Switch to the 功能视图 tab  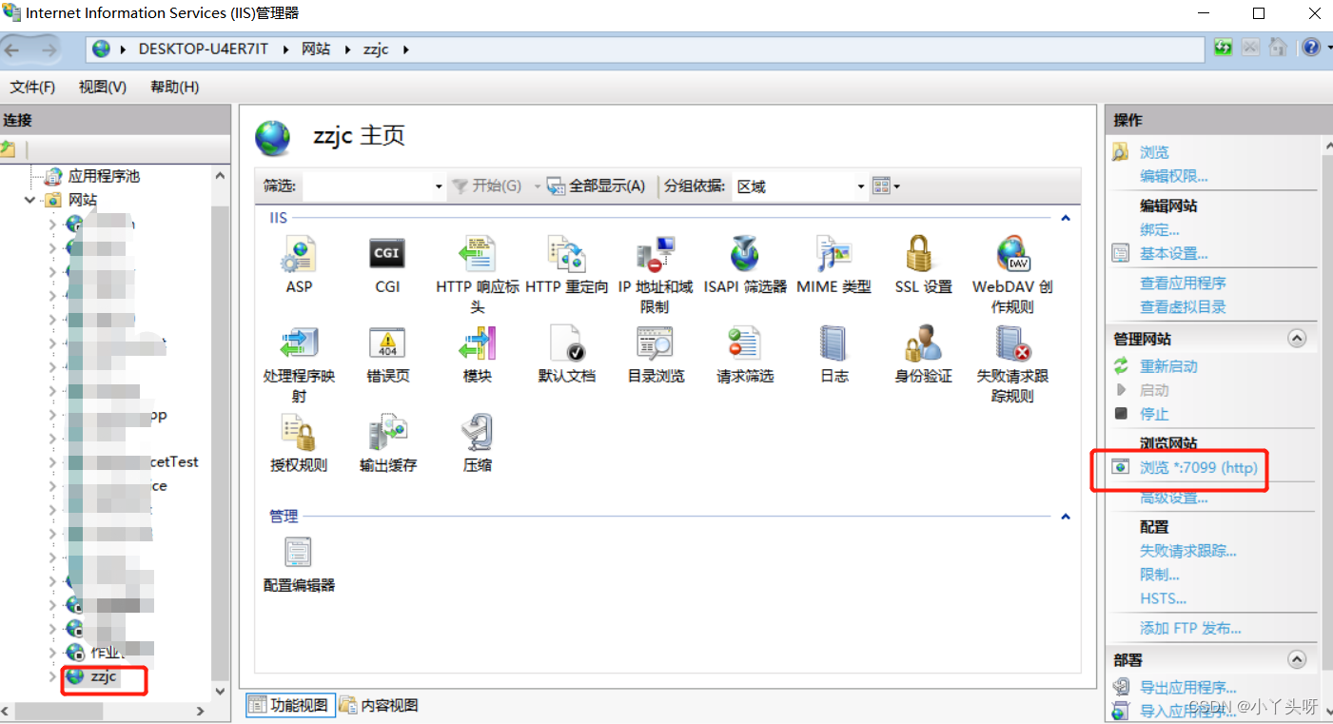point(288,705)
